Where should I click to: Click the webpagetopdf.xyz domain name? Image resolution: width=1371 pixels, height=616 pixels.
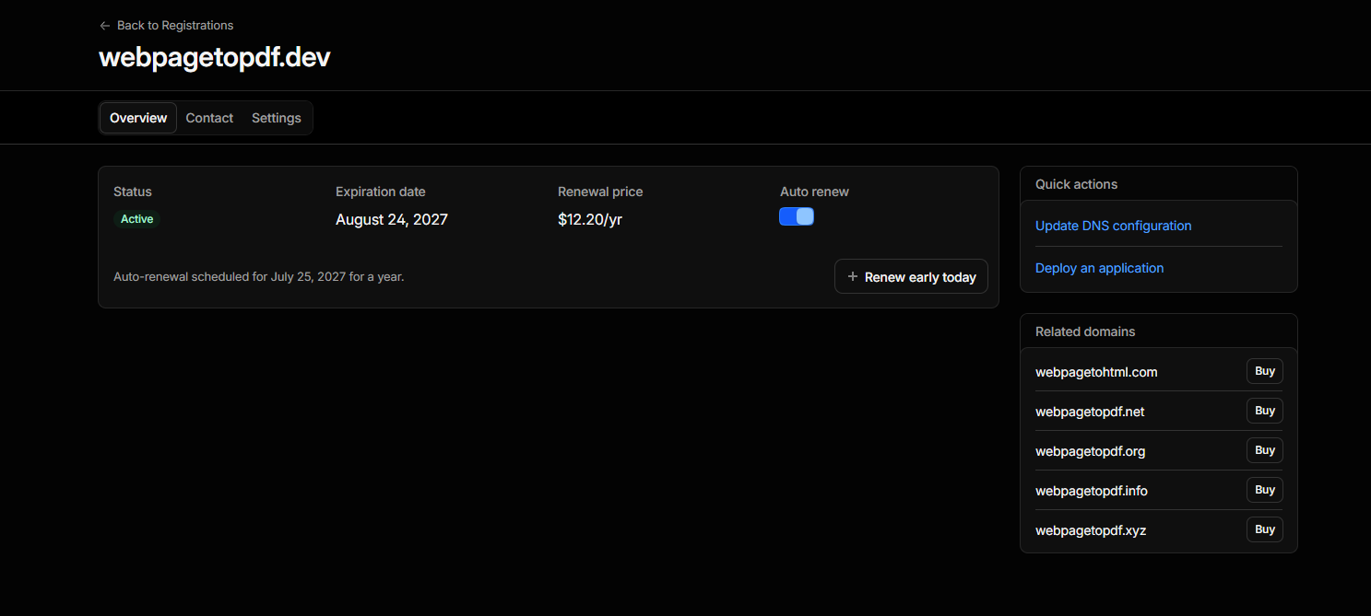coord(1091,530)
